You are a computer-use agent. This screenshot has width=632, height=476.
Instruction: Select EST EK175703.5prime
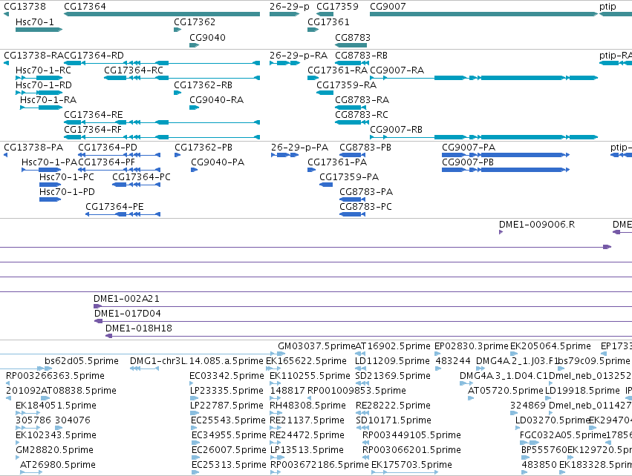tap(405, 472)
